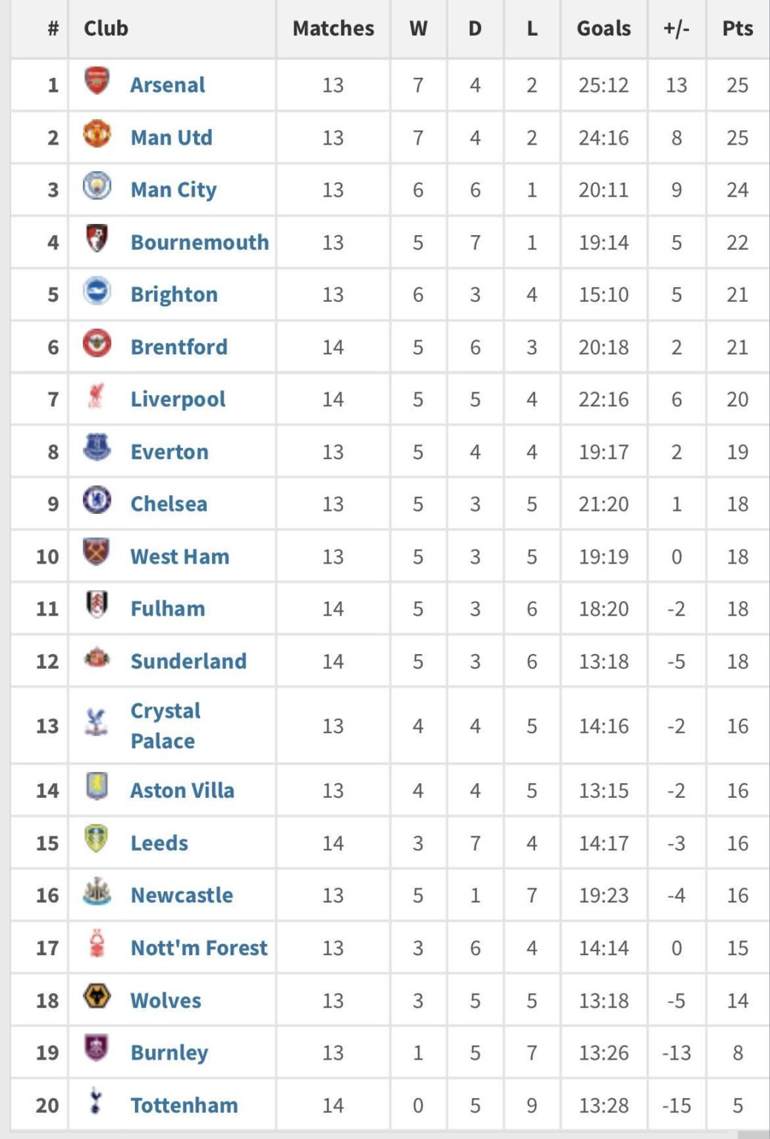Screen dimensions: 770x1139
Task: Click the Goals column header
Action: pyautogui.click(x=604, y=28)
